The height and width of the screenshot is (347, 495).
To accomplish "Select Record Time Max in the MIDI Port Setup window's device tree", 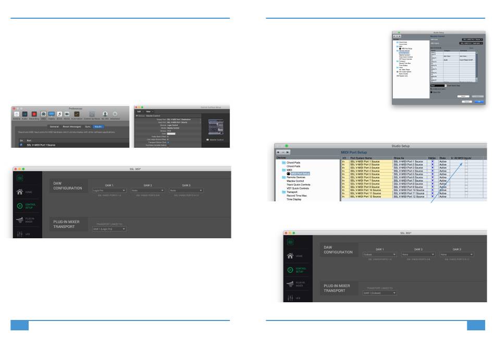I will coord(297,196).
